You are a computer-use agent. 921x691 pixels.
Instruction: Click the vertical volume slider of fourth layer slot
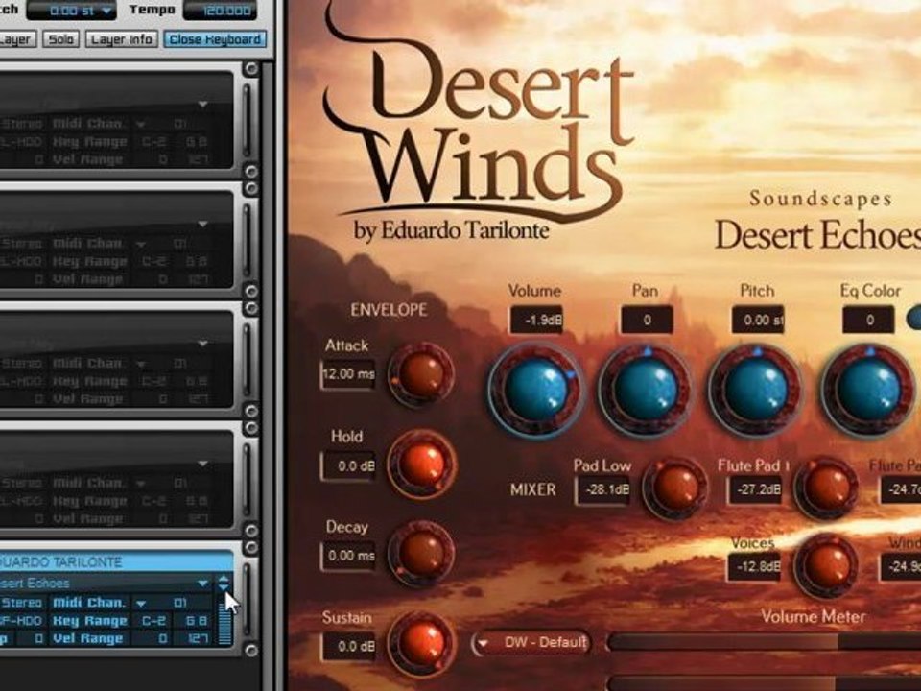tap(247, 479)
